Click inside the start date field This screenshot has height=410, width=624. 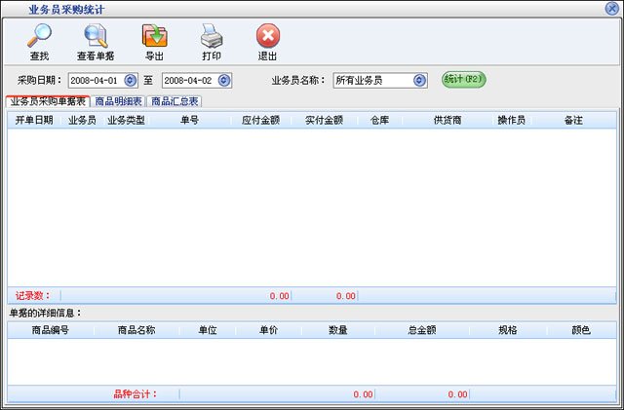95,80
